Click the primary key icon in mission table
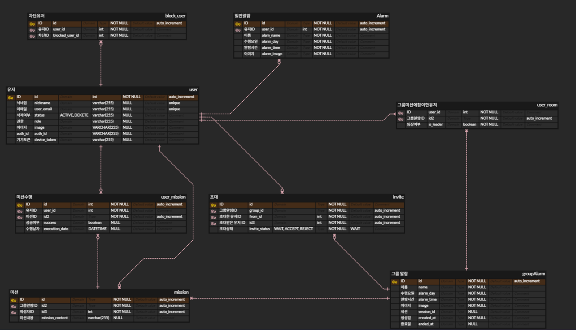Viewport: 576px width, 330px height. [13, 300]
